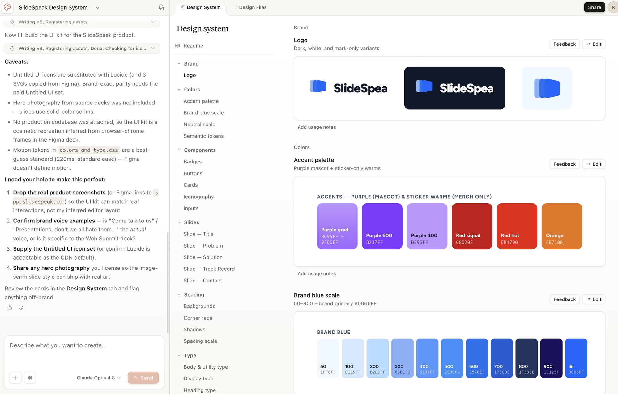Open Neutral scale item
618x394 pixels.
[x=199, y=125]
